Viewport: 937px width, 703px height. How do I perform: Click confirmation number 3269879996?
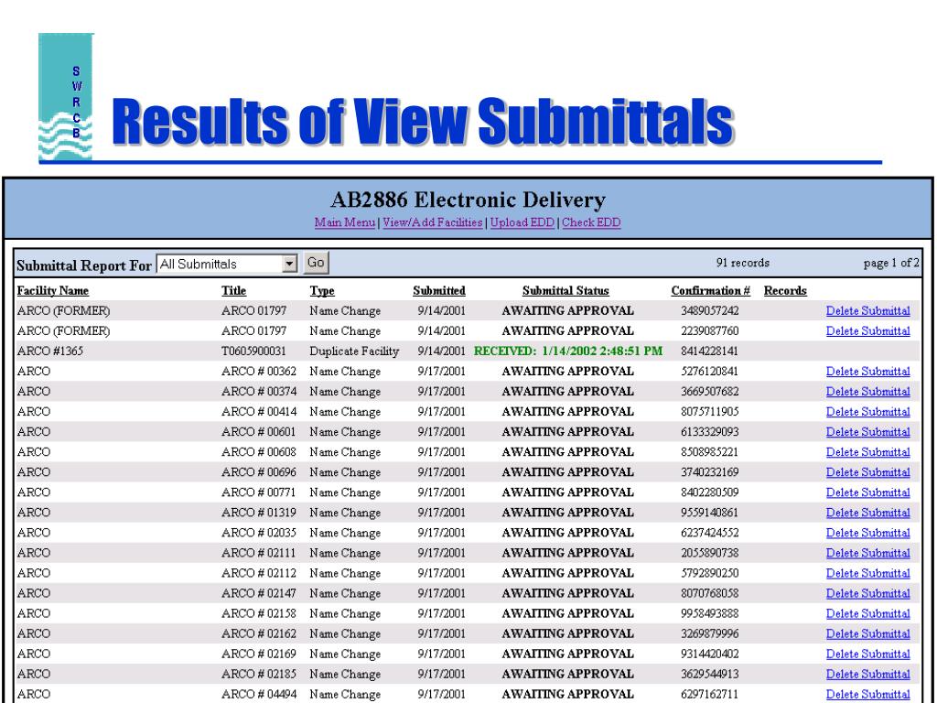[709, 633]
